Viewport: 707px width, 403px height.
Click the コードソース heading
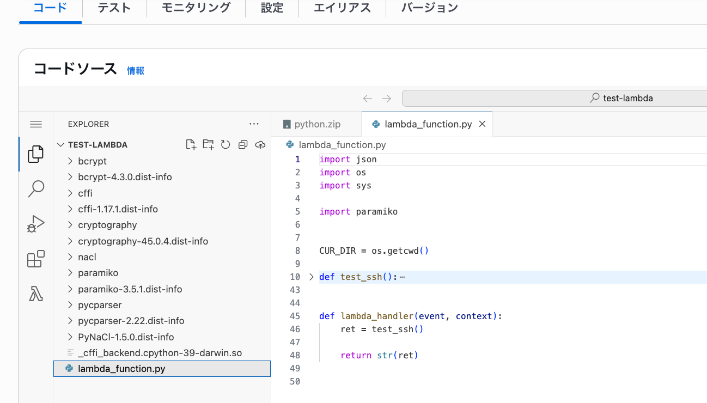76,69
